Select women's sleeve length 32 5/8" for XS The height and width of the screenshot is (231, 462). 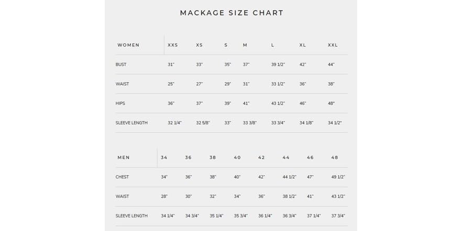tap(203, 123)
